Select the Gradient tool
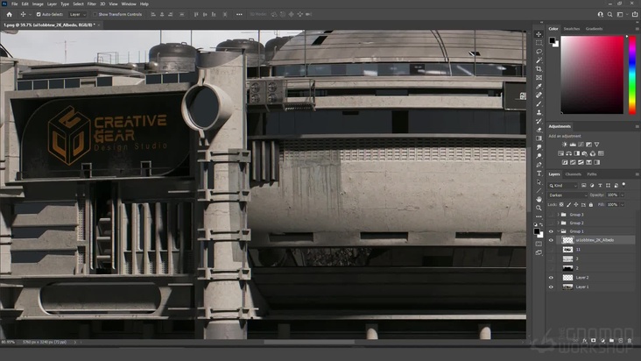Viewport: 641px width, 361px height. (x=539, y=138)
